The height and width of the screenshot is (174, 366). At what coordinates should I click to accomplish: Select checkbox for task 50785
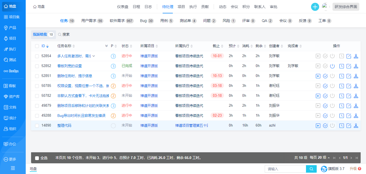(x=37, y=86)
